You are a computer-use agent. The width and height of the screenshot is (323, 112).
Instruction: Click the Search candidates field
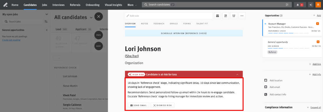217,5
